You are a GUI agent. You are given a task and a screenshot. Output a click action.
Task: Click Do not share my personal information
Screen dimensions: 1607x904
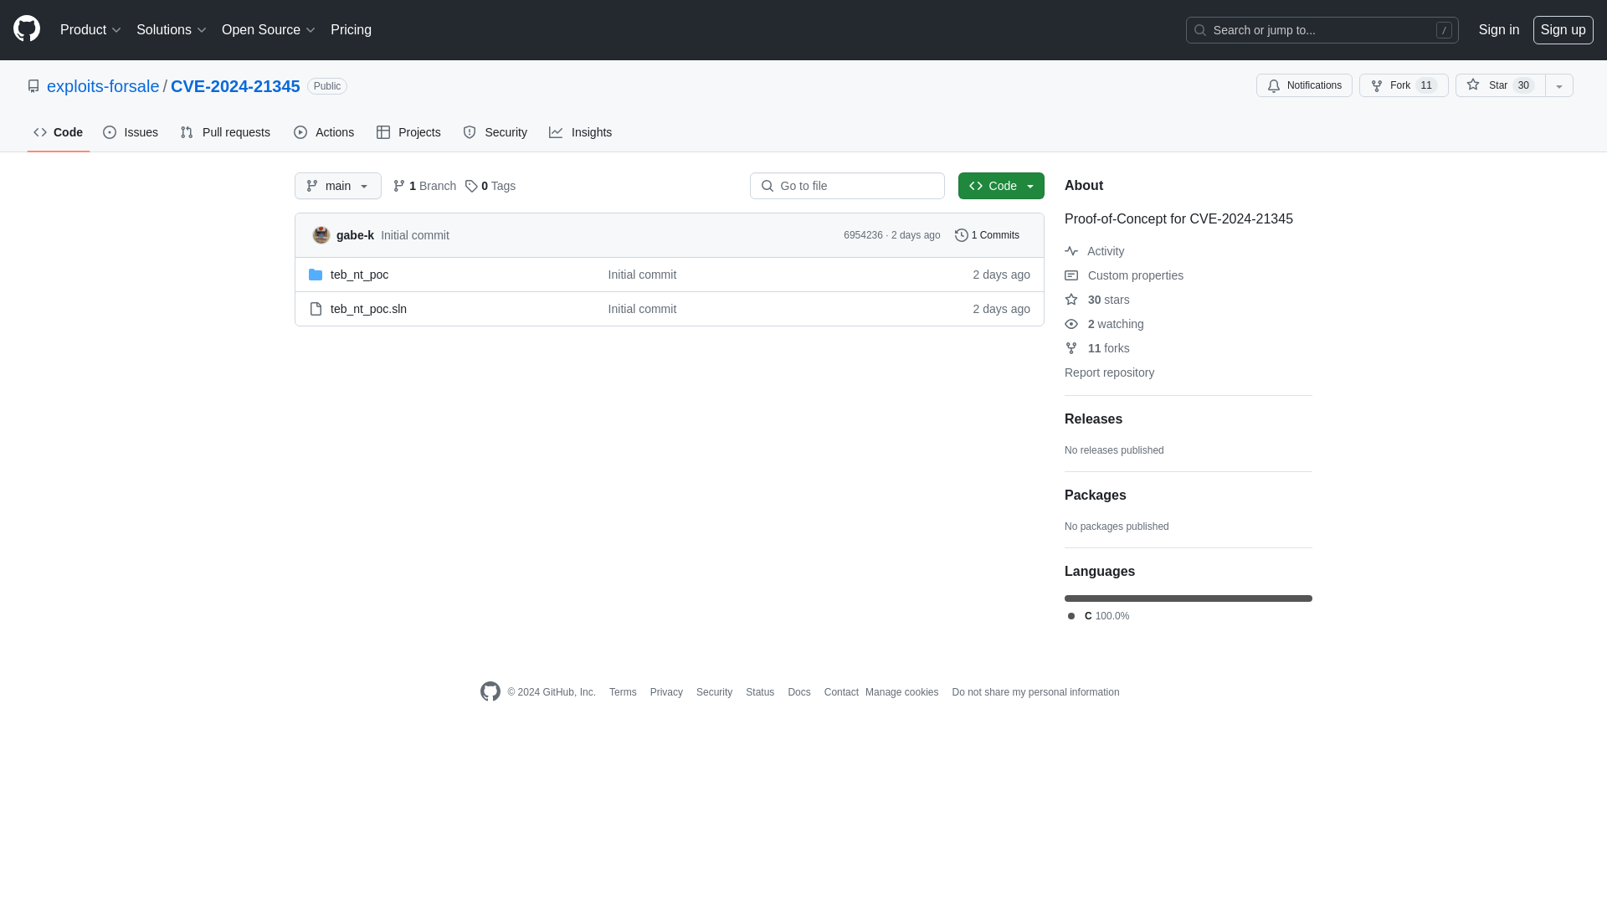point(1035,692)
